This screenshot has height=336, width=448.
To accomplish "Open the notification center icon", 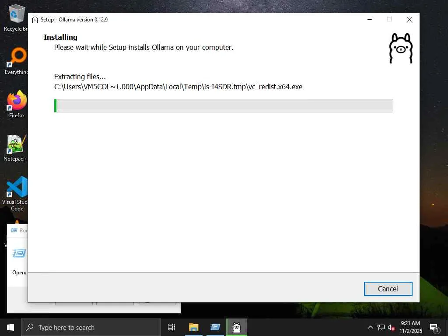I will [x=434, y=327].
